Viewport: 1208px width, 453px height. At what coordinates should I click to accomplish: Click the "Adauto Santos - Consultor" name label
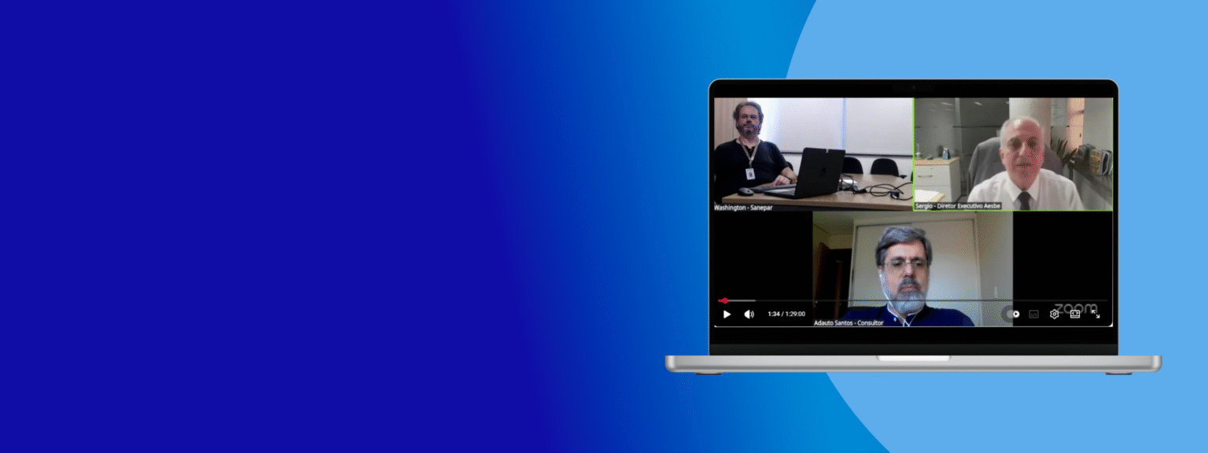849,322
